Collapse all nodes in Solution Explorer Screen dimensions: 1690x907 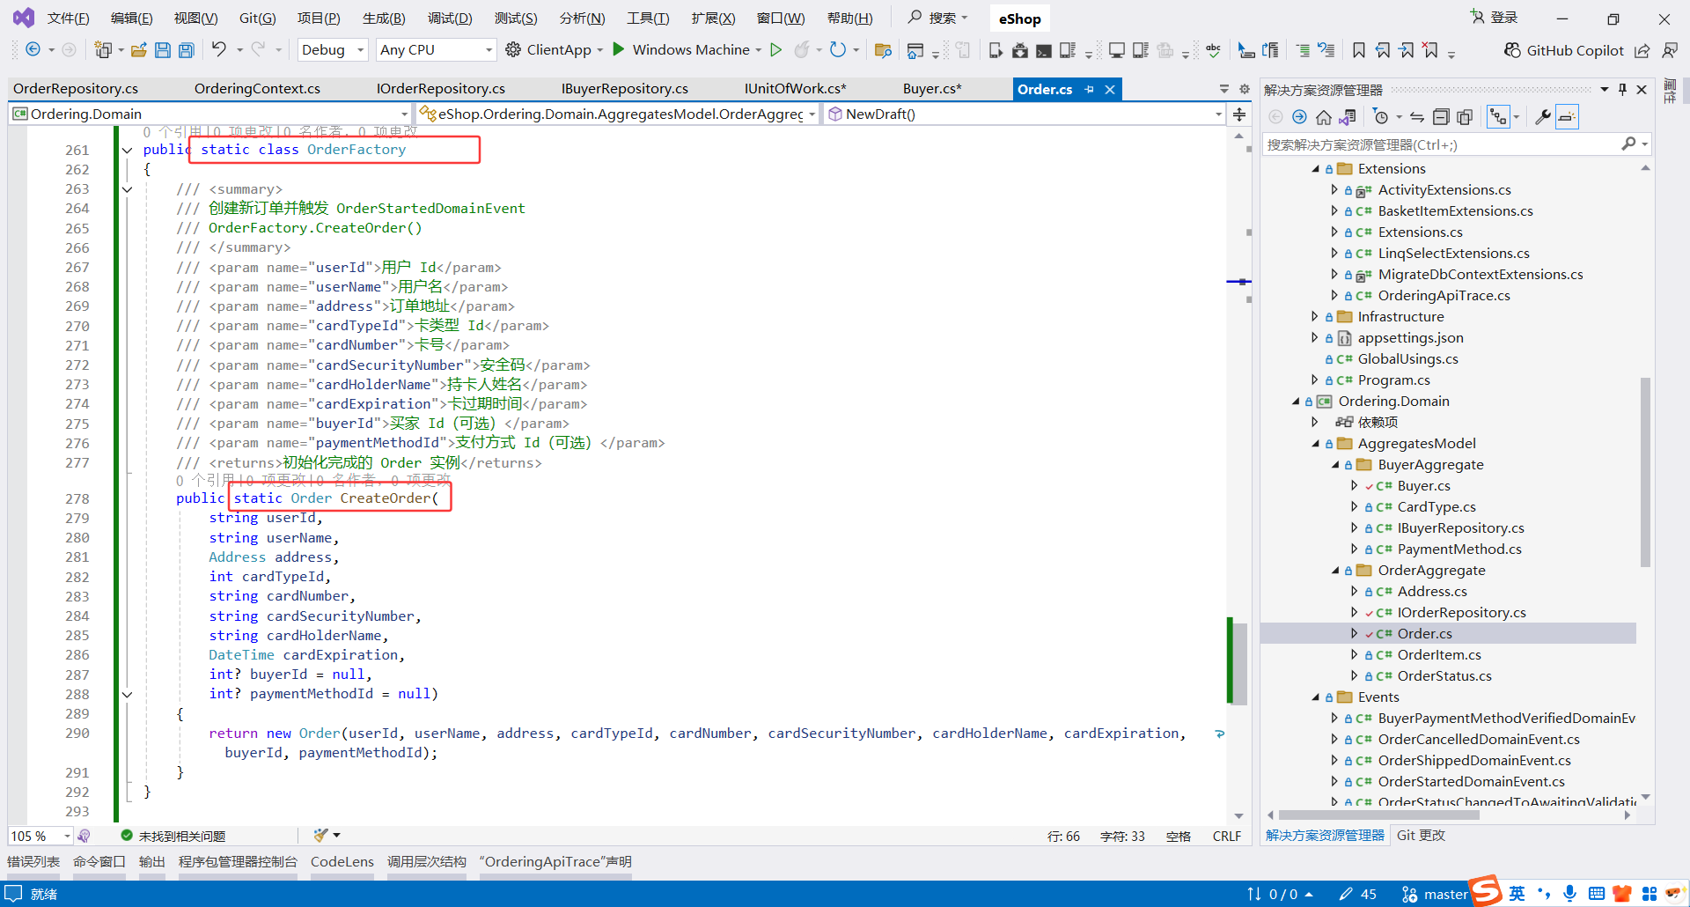1441,117
